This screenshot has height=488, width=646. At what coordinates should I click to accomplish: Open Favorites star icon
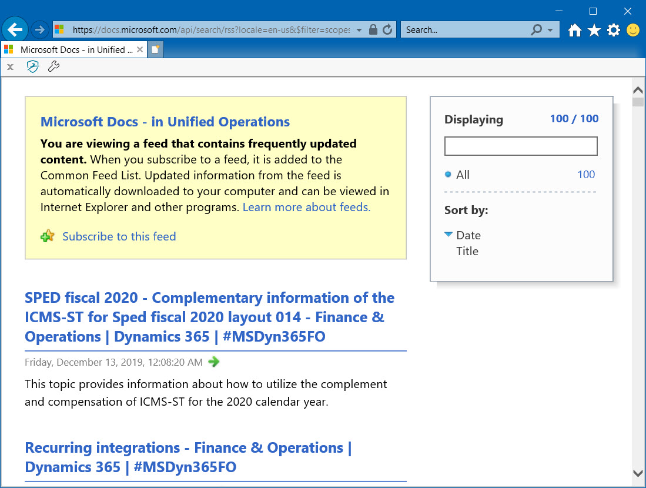(x=594, y=30)
